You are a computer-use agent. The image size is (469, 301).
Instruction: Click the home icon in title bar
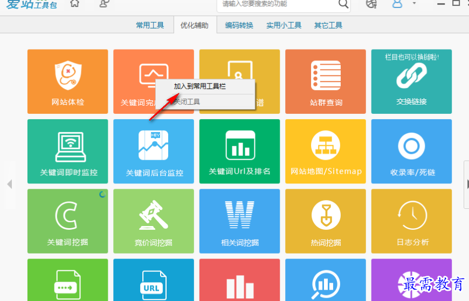tap(74, 4)
